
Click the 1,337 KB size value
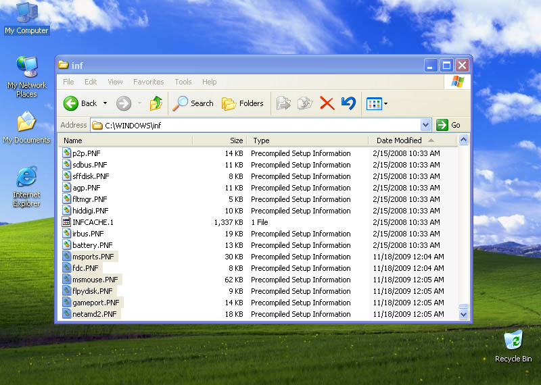(229, 222)
